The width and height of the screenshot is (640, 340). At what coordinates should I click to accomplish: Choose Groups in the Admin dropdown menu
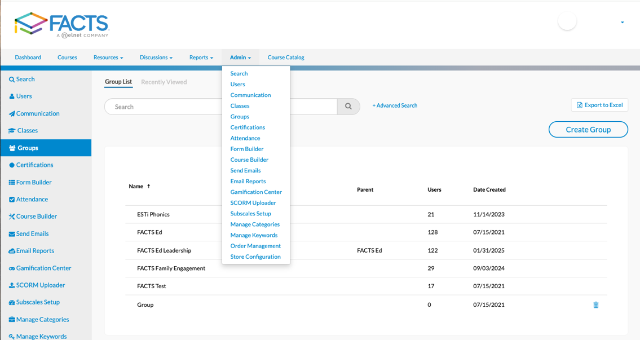[240, 117]
